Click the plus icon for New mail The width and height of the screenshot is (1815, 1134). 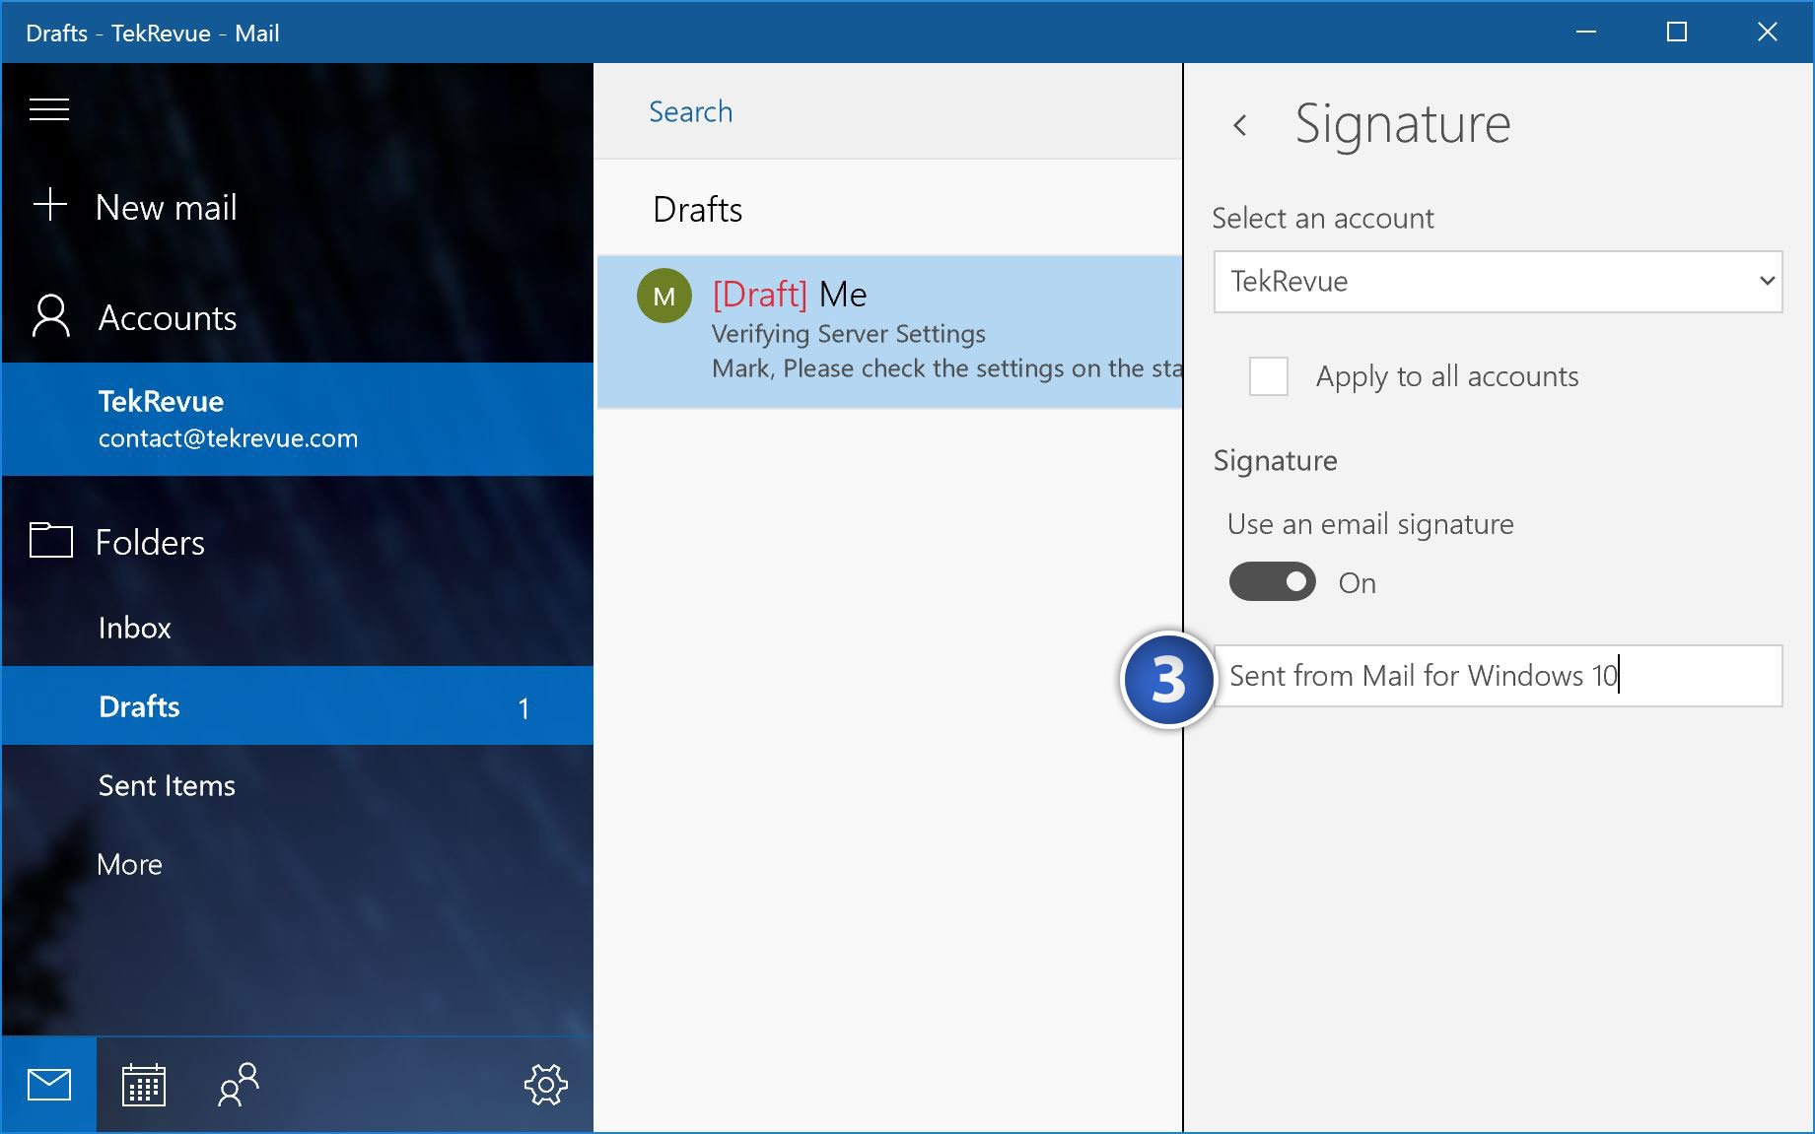(x=49, y=205)
